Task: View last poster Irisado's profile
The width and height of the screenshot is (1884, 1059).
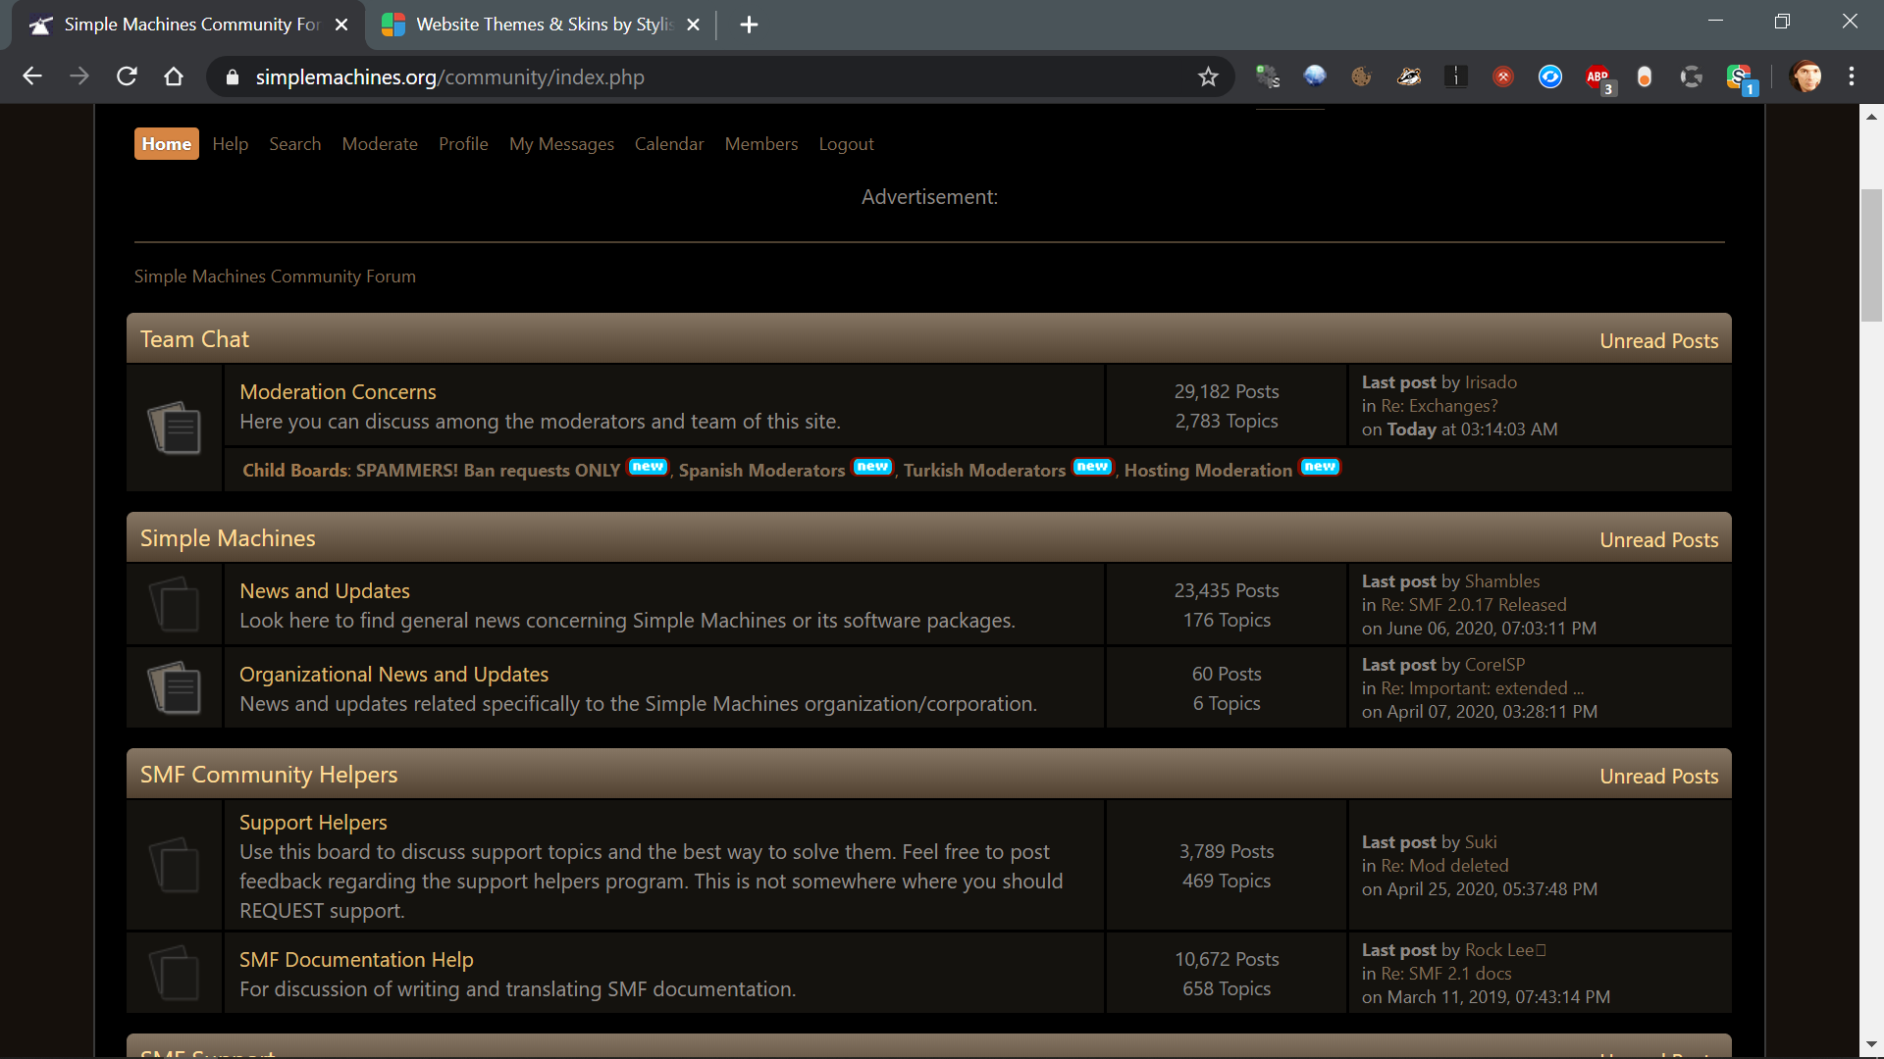Action: tap(1491, 382)
